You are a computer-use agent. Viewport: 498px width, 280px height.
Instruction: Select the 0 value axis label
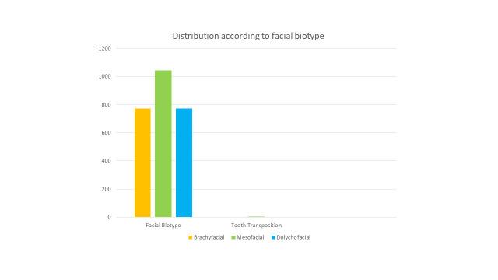coord(109,217)
